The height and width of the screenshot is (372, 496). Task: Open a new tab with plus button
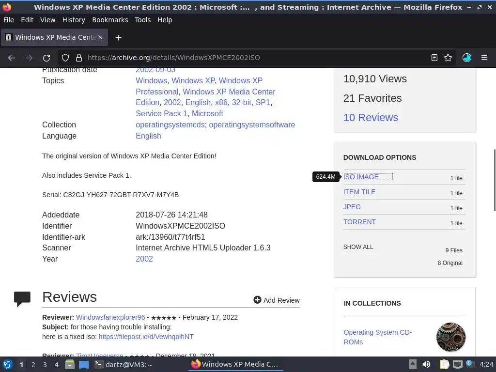pos(118,38)
